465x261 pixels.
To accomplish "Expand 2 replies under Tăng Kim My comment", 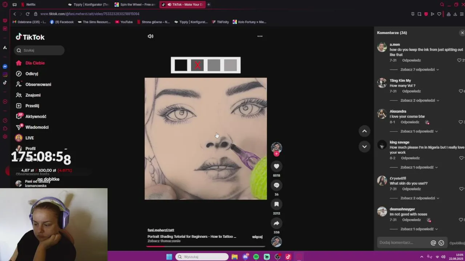I will [x=420, y=100].
